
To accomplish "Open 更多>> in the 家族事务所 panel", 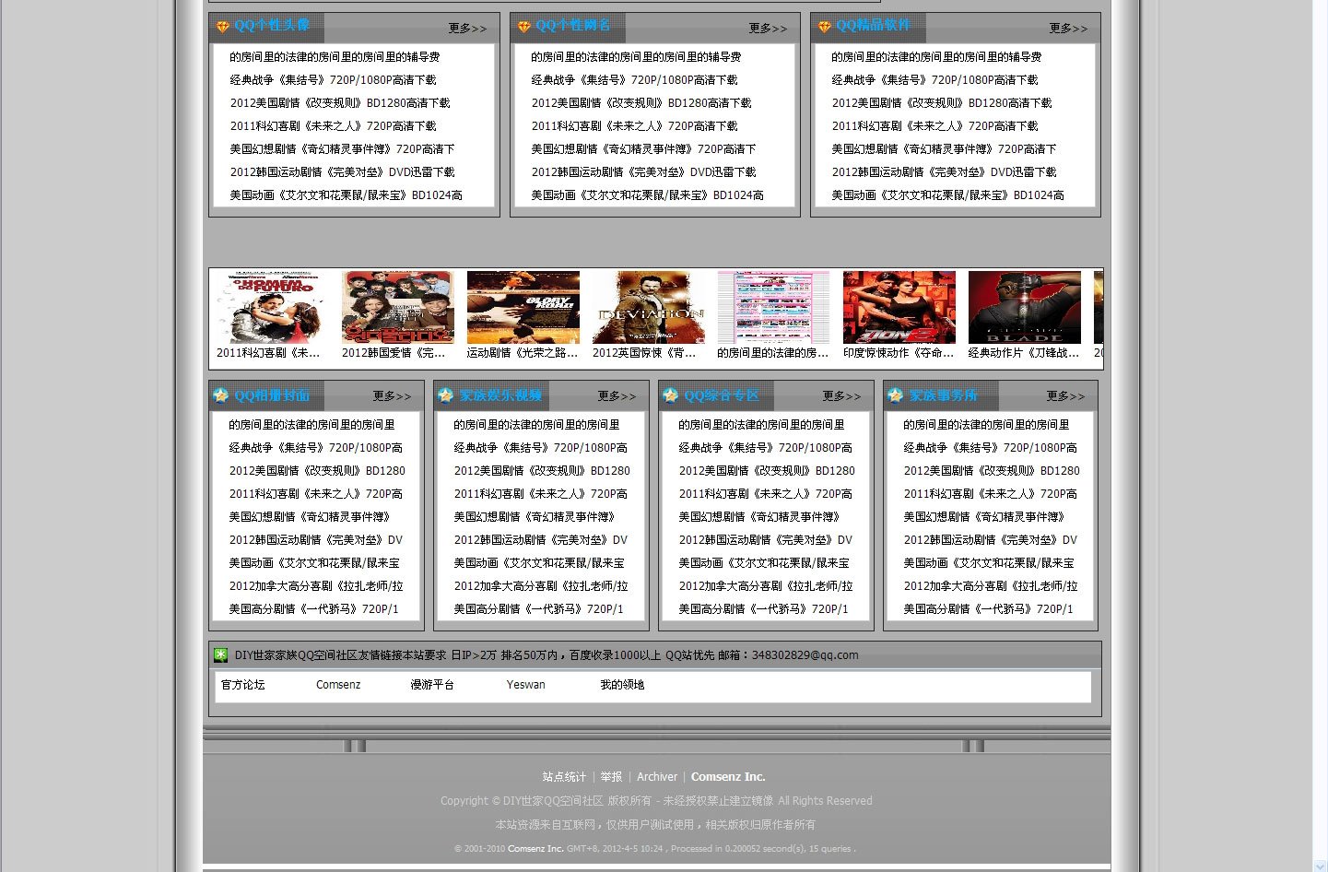I will [1065, 396].
